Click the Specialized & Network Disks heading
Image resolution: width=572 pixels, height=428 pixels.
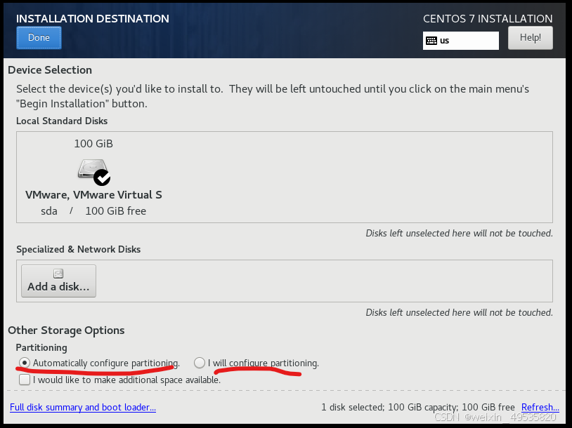78,250
